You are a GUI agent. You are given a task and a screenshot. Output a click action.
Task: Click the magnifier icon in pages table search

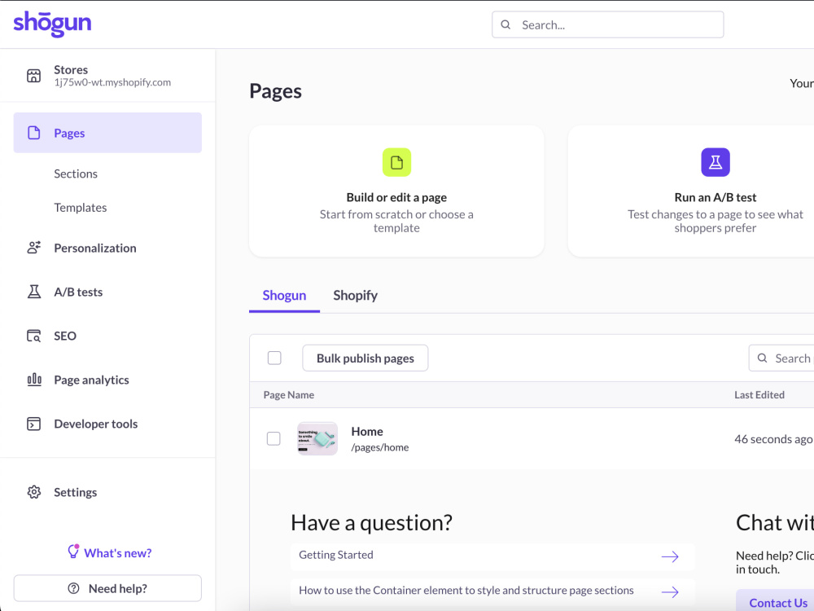(762, 358)
